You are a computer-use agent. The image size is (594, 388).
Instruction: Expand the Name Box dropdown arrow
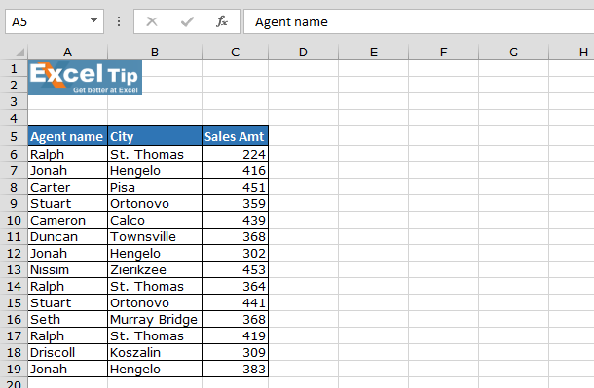pyautogui.click(x=93, y=20)
